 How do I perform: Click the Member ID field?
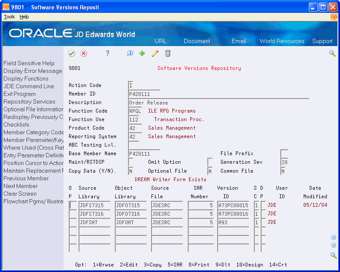pos(144,94)
